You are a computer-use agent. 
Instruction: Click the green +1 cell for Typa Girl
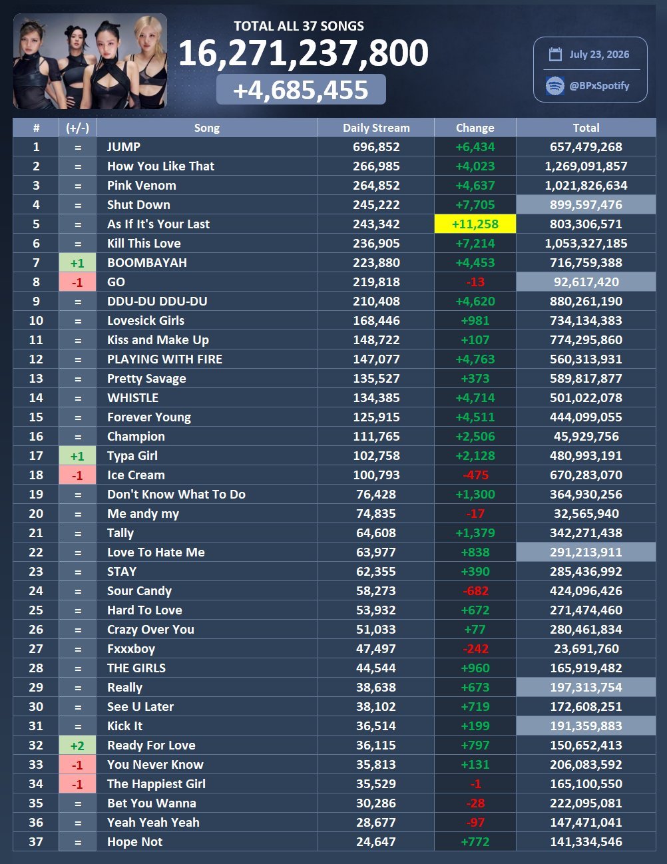pos(78,456)
